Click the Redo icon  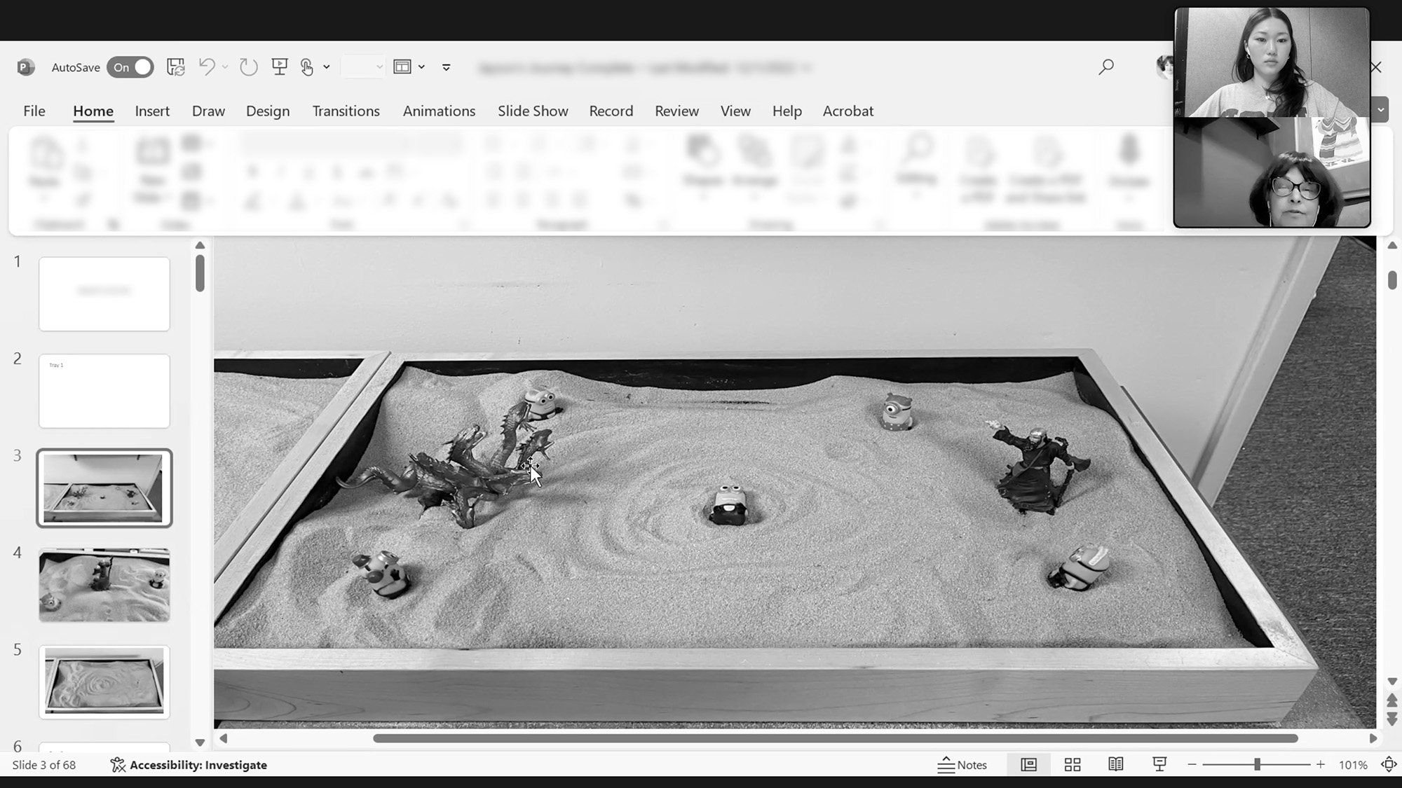[x=248, y=67]
